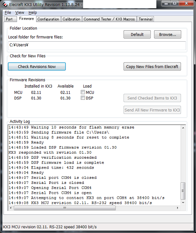Minimize the KX3 Utility window
196x233 pixels.
click(x=166, y=3)
